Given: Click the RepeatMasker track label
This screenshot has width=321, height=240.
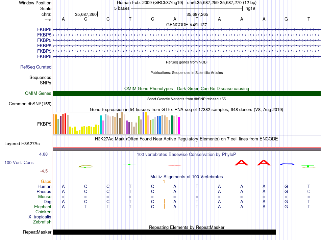Looking at the screenshot, I should coord(37,232).
